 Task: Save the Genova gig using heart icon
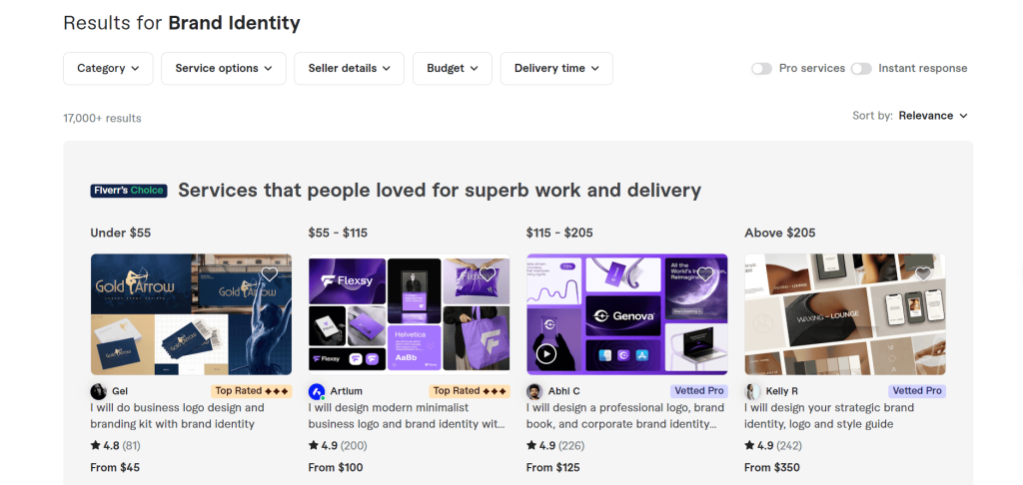click(705, 274)
